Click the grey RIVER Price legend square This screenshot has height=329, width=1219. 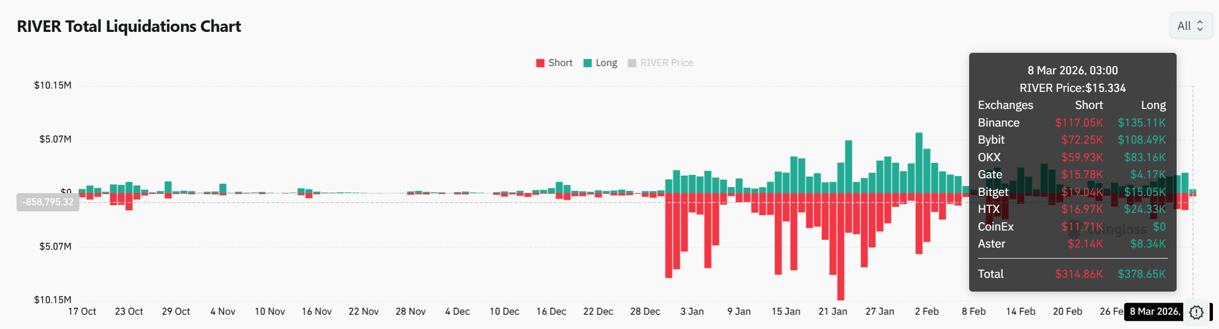pyautogui.click(x=632, y=63)
